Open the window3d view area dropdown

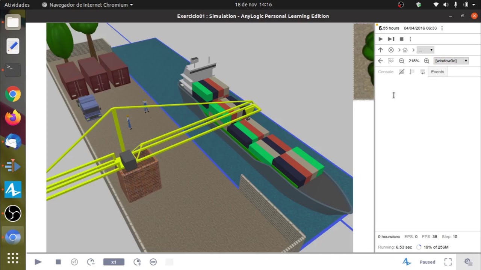coord(451,61)
